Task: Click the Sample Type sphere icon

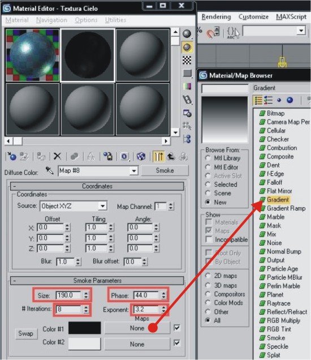Action: coord(187,34)
